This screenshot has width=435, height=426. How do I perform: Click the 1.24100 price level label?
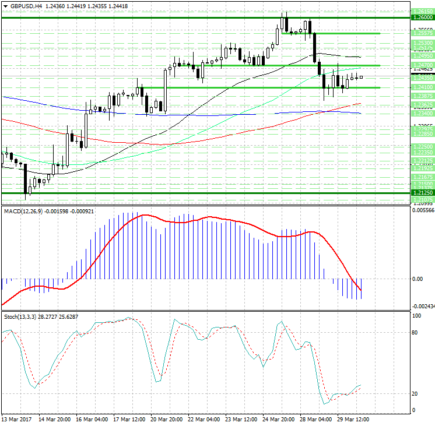tap(422, 87)
